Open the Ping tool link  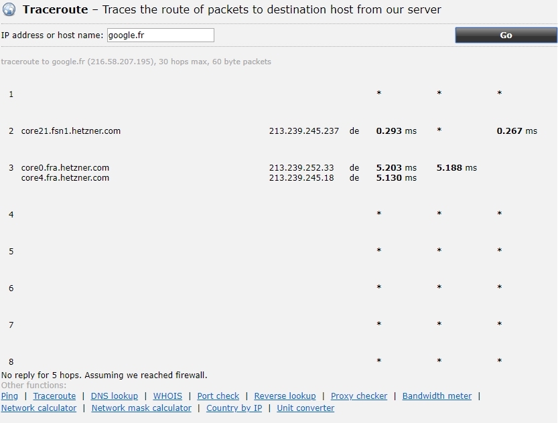click(x=9, y=396)
